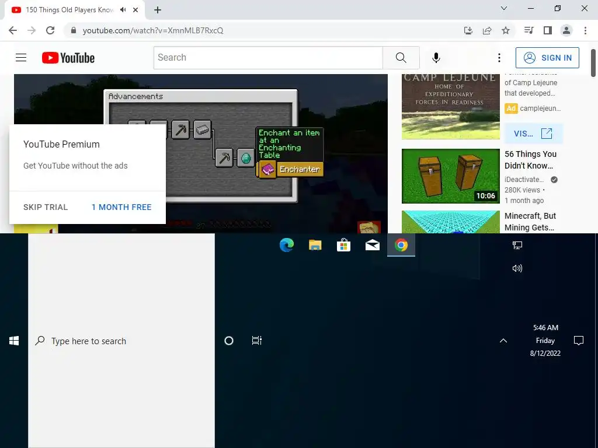Image resolution: width=598 pixels, height=448 pixels.
Task: Open Chrome three-dot menu
Action: pyautogui.click(x=585, y=30)
